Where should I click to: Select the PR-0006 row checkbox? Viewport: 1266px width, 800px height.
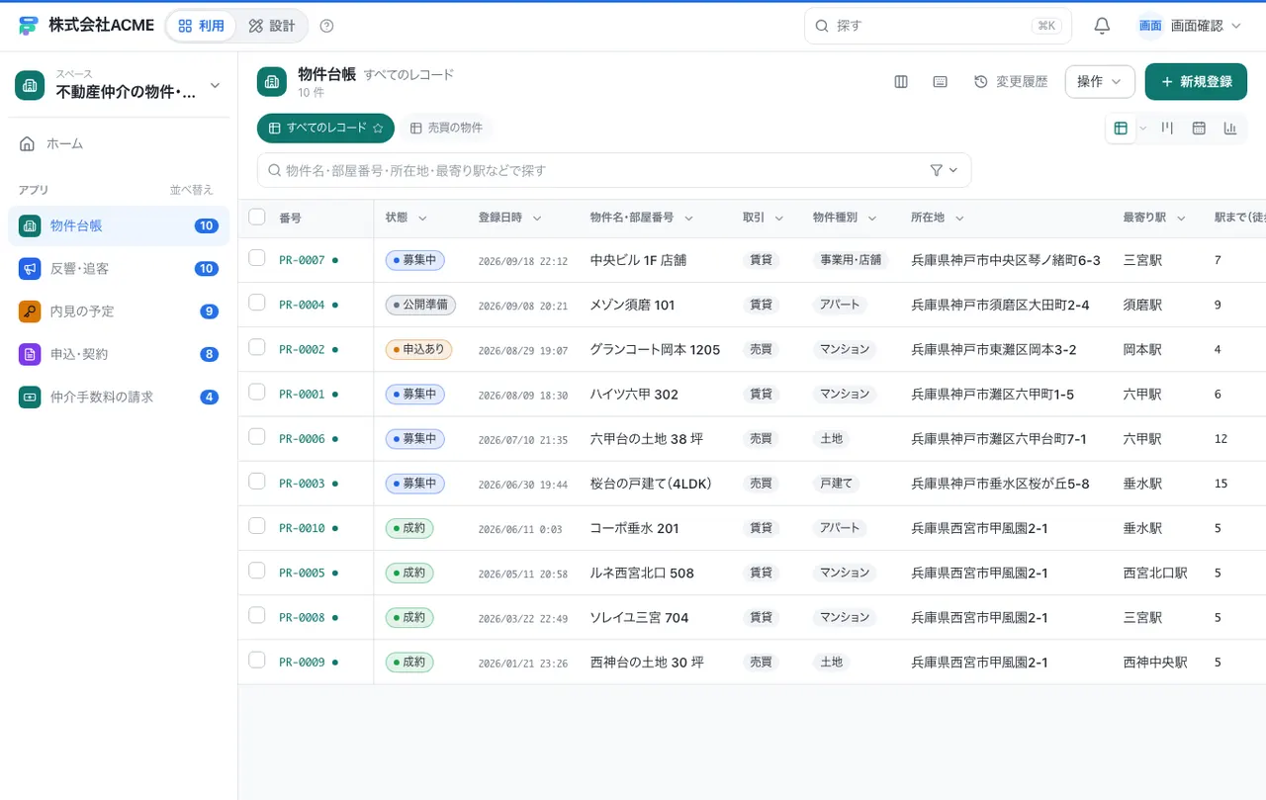[257, 437]
